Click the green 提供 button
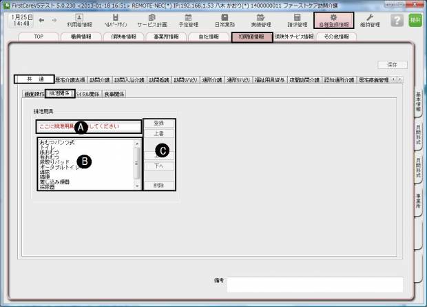Screen dimensions: 427x307 coord(415,21)
